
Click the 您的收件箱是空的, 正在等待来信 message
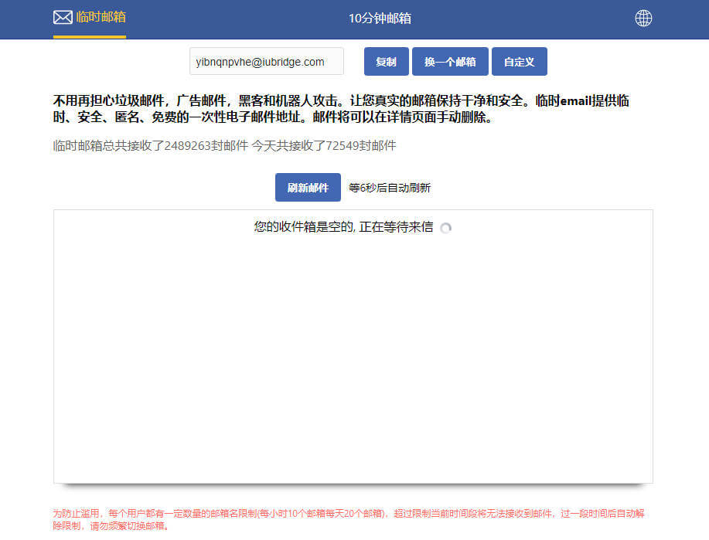point(343,227)
